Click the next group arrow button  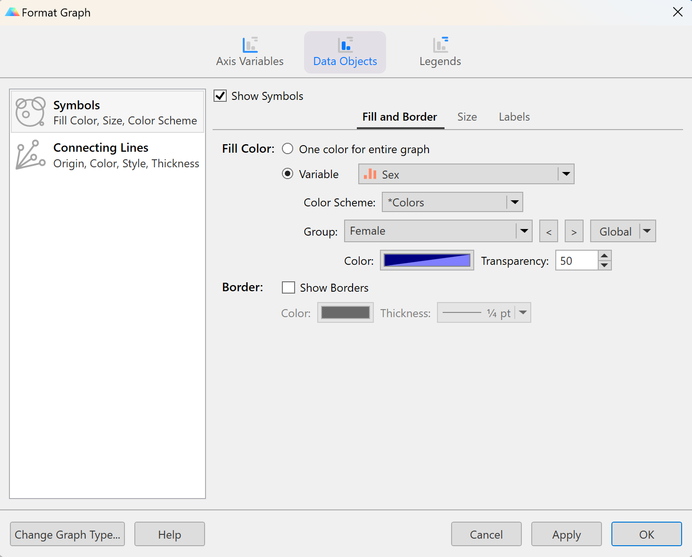(x=574, y=231)
